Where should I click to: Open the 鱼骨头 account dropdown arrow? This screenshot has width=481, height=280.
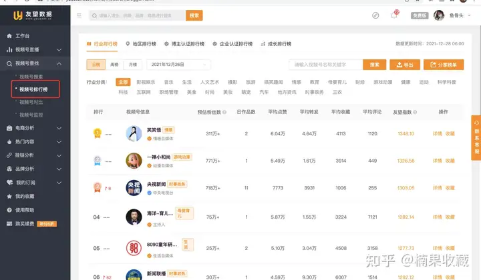(469, 15)
